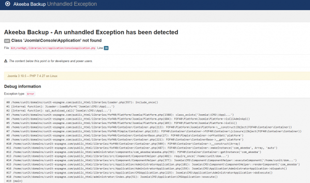Click the Class not found error message
The height and width of the screenshot is (183, 310).
(56, 41)
